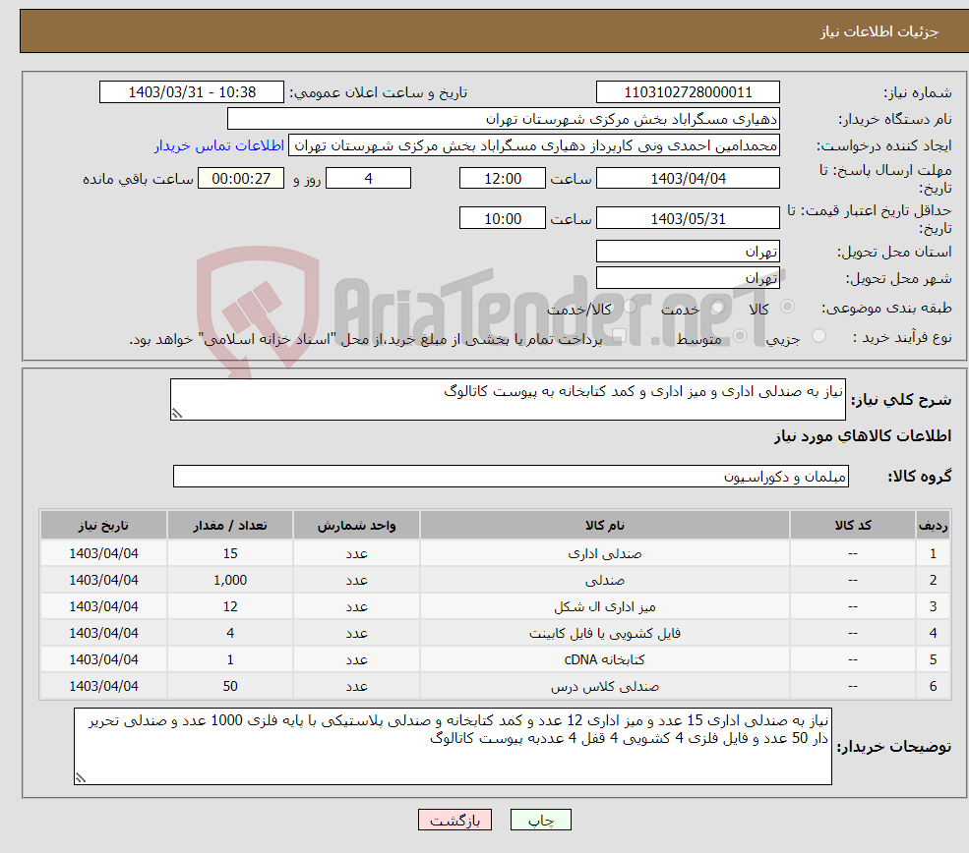Click the شماره نیاز number field
969x853 pixels.
(688, 92)
